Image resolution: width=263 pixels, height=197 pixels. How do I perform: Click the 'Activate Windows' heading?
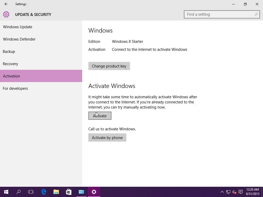[112, 86]
